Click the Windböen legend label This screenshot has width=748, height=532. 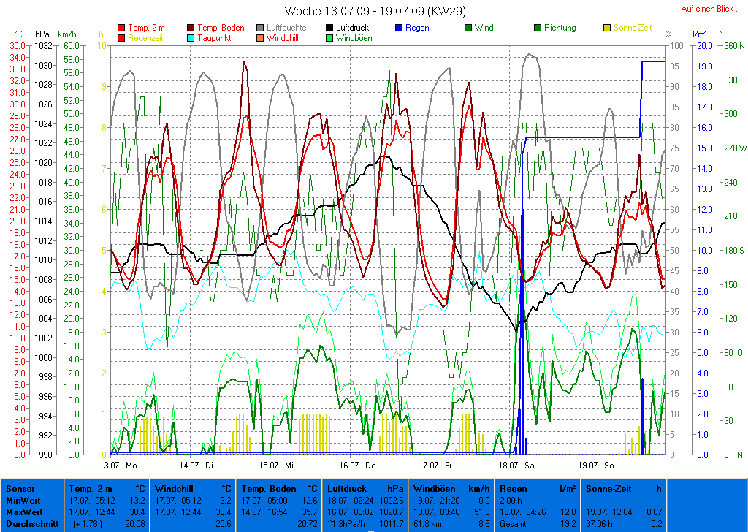click(353, 38)
